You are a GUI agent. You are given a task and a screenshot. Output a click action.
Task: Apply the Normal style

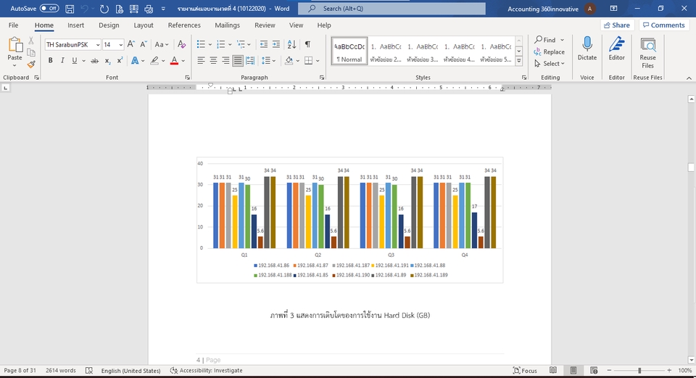tap(349, 51)
